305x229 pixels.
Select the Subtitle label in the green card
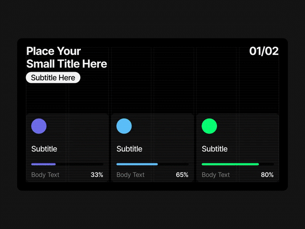[215, 149]
